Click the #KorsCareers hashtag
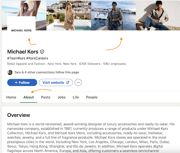Screen dimensions: 180x153 [x=37, y=58]
